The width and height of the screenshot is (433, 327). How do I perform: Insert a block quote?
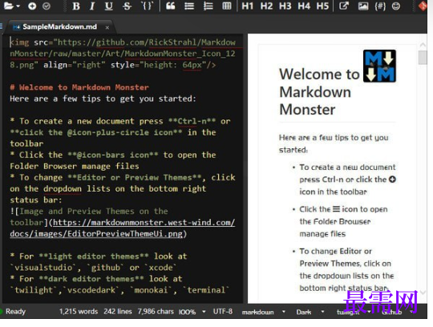pos(170,6)
